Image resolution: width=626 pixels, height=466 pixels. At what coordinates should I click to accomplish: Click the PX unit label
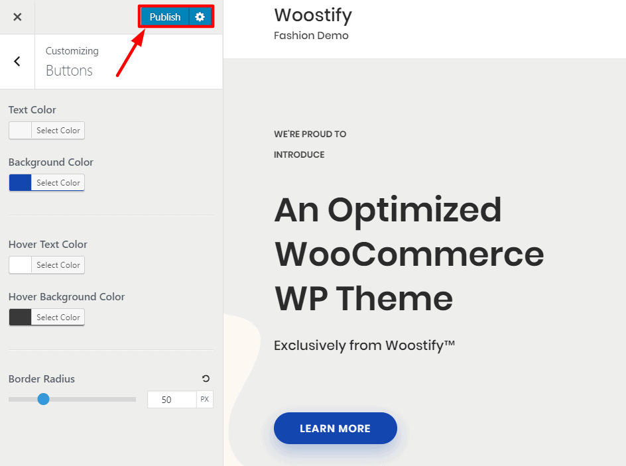(205, 399)
